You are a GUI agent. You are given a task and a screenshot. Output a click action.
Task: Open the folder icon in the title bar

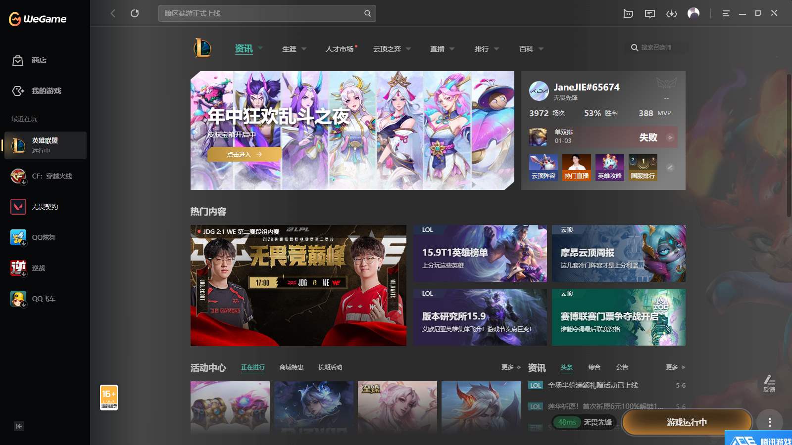click(628, 13)
